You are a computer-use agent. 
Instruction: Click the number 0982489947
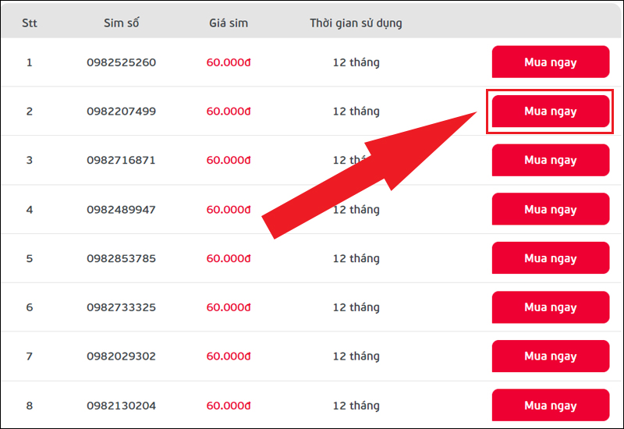[x=121, y=209]
